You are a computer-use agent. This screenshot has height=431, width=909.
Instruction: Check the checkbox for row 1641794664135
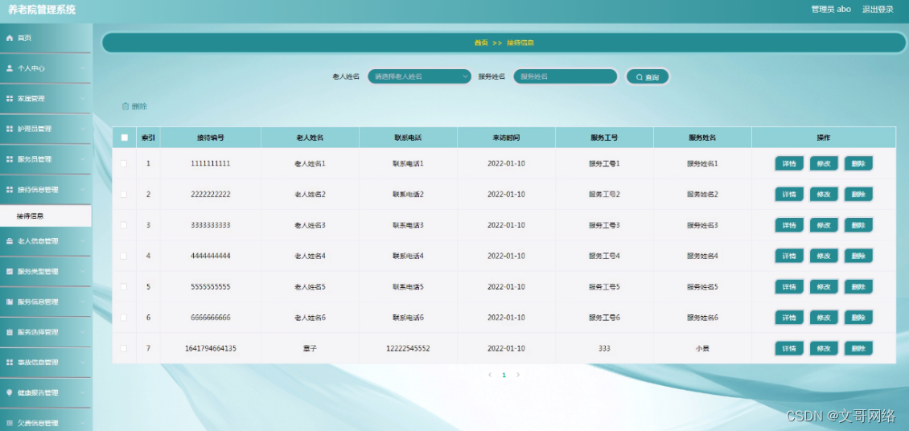pyautogui.click(x=124, y=348)
